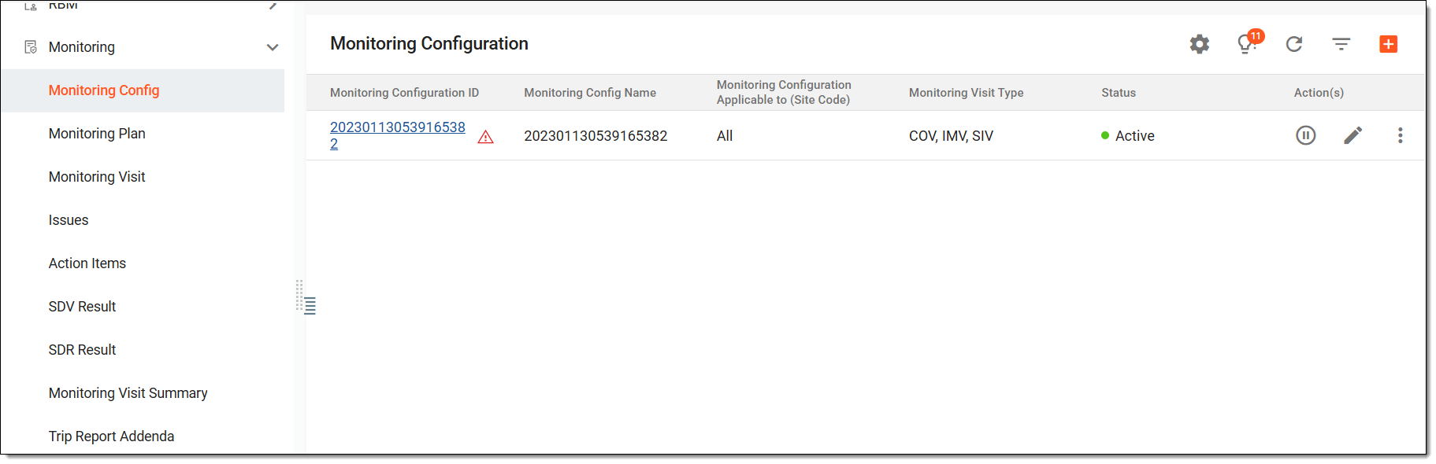Edit the configuration with the pencil icon
The height and width of the screenshot is (464, 1436).
[x=1353, y=135]
